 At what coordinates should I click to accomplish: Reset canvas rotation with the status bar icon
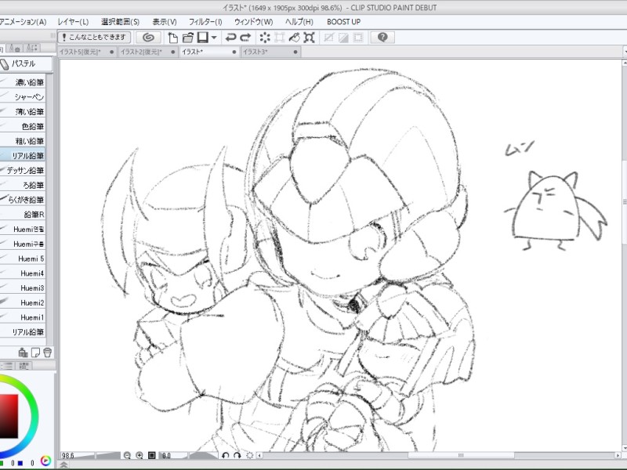click(250, 455)
